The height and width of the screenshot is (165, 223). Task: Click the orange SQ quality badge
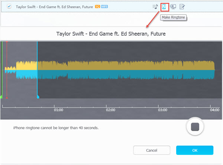pyautogui.click(x=97, y=7)
